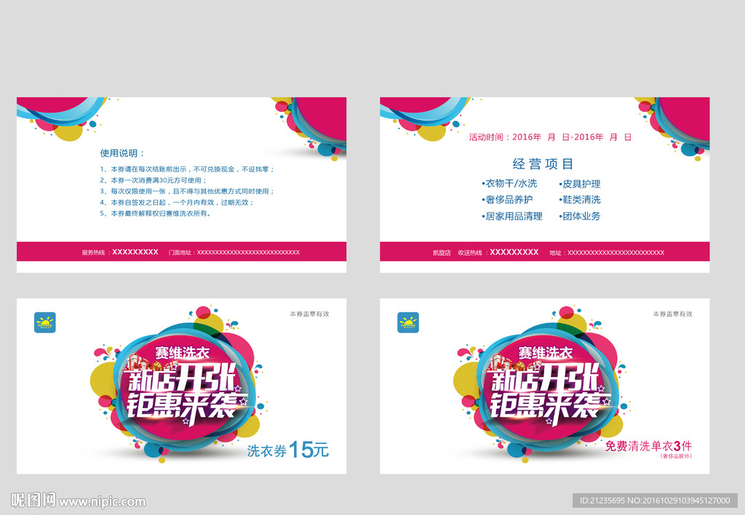Select rule 1 about 不可兑换现金，不设找零

(x=187, y=169)
